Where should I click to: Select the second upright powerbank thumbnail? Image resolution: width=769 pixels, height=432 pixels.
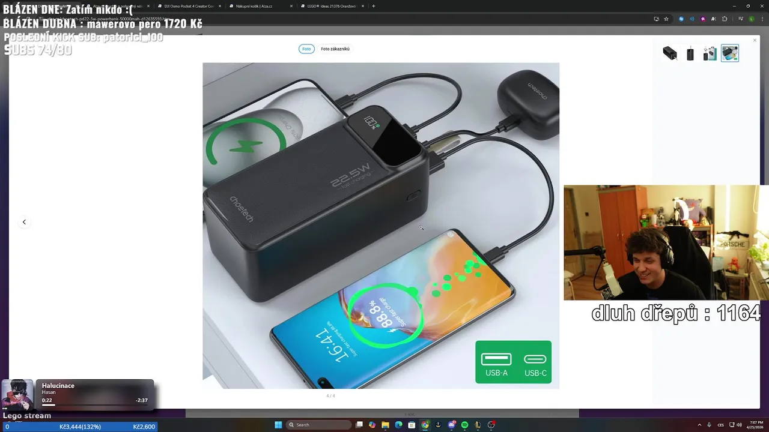tap(690, 53)
